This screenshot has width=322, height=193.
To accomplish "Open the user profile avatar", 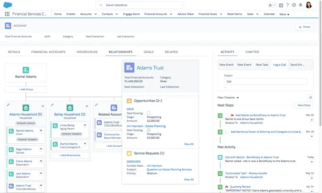I will click(x=309, y=5).
